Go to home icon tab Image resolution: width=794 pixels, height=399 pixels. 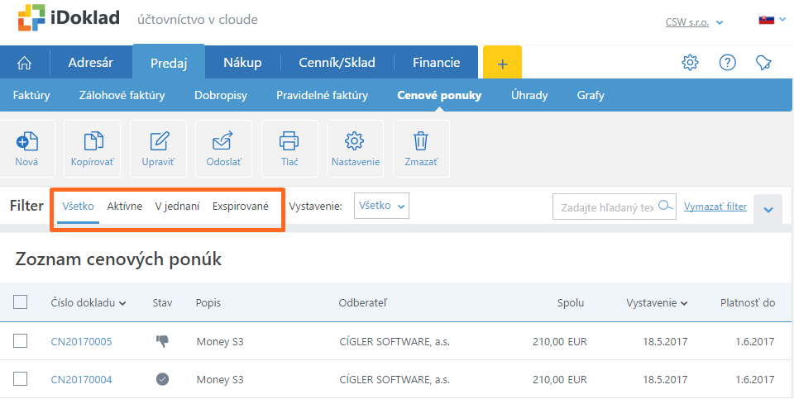pos(25,63)
